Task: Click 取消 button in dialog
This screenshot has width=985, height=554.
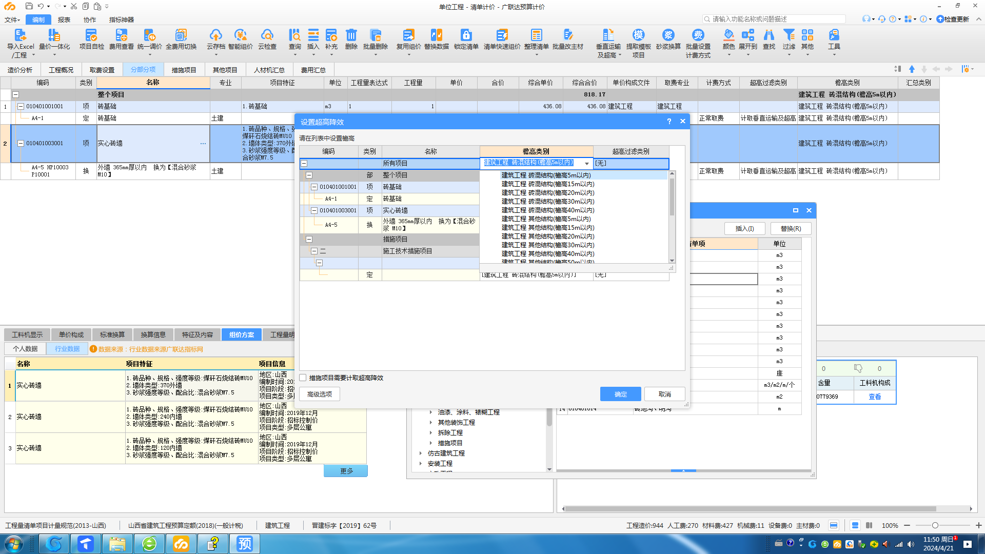Action: (x=665, y=394)
